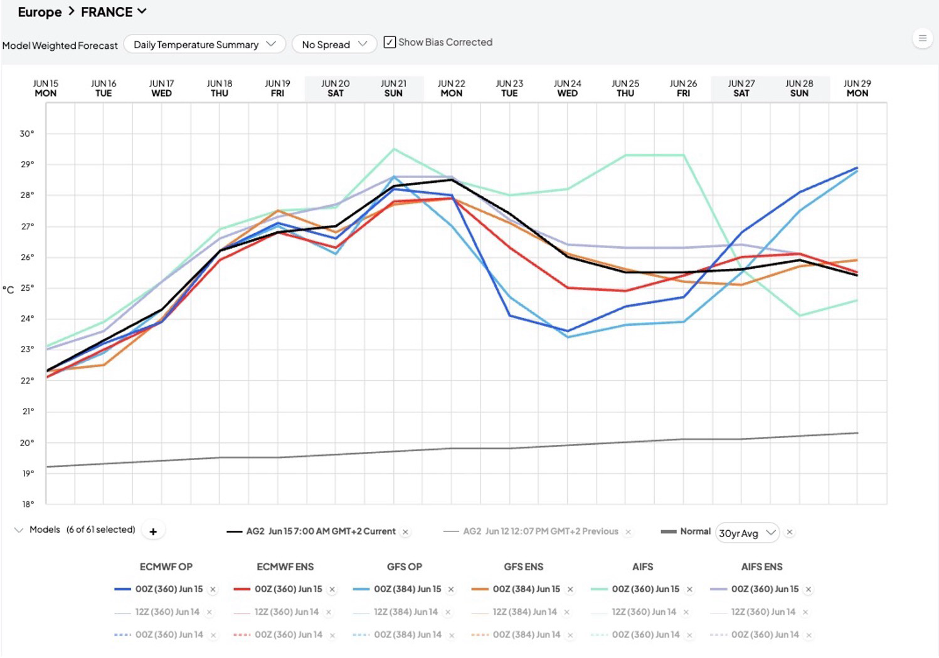This screenshot has height=658, width=939.
Task: Remove AIFS ENS 00Z Jun 15 run
Action: click(809, 590)
